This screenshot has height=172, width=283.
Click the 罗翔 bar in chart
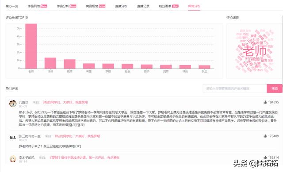[x=108, y=66]
